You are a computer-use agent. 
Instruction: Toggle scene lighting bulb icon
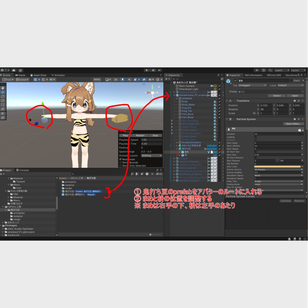tap(123, 79)
